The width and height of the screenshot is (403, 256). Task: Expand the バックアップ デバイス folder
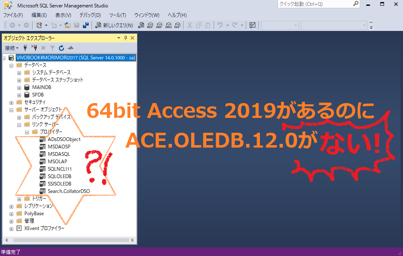(x=19, y=117)
